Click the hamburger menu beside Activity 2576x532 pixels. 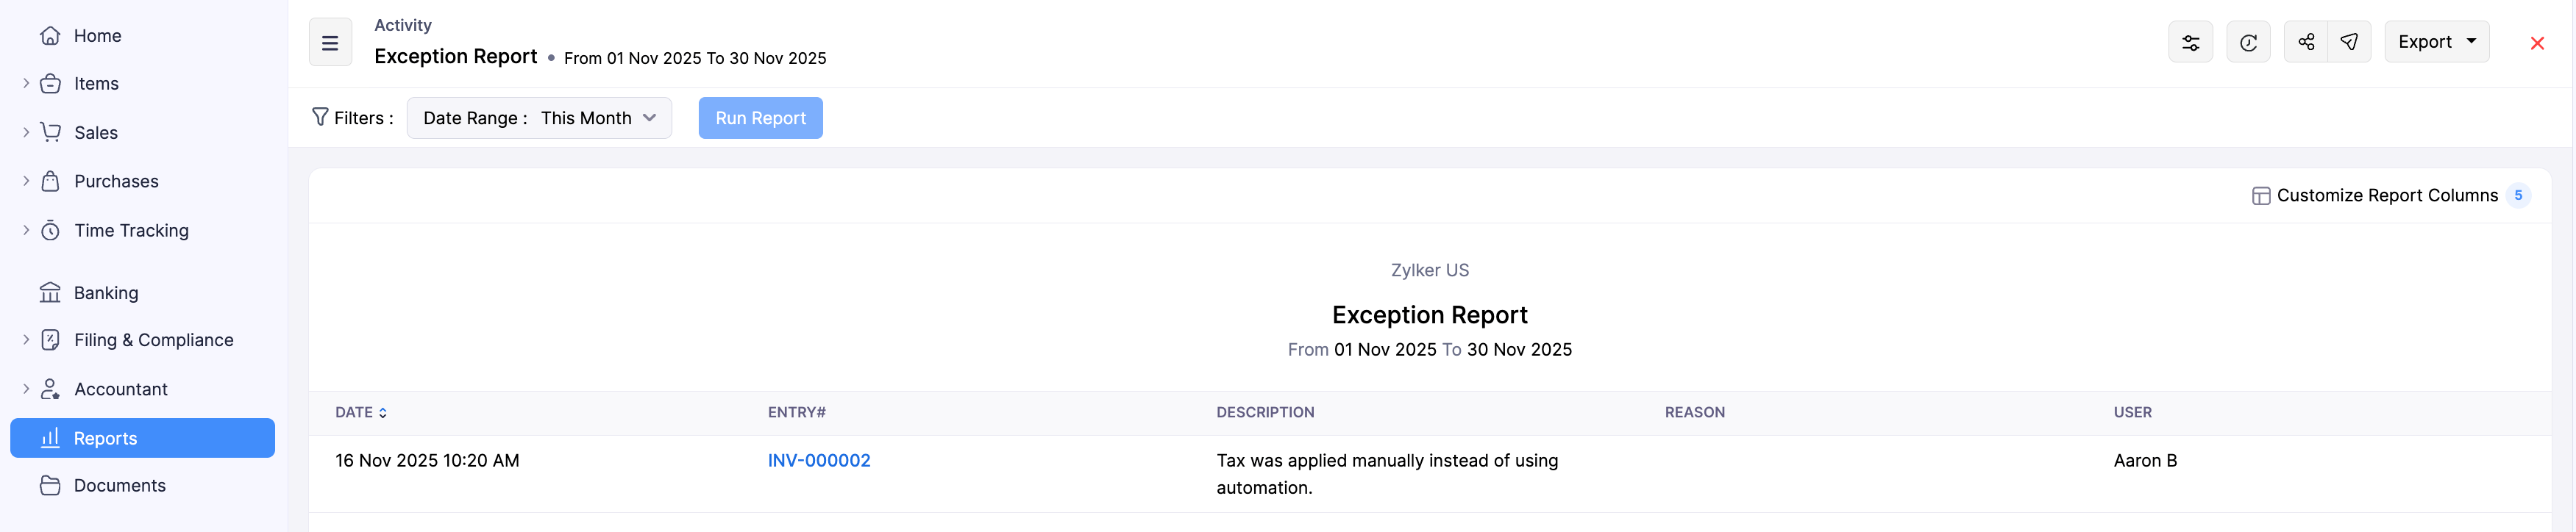coord(330,42)
